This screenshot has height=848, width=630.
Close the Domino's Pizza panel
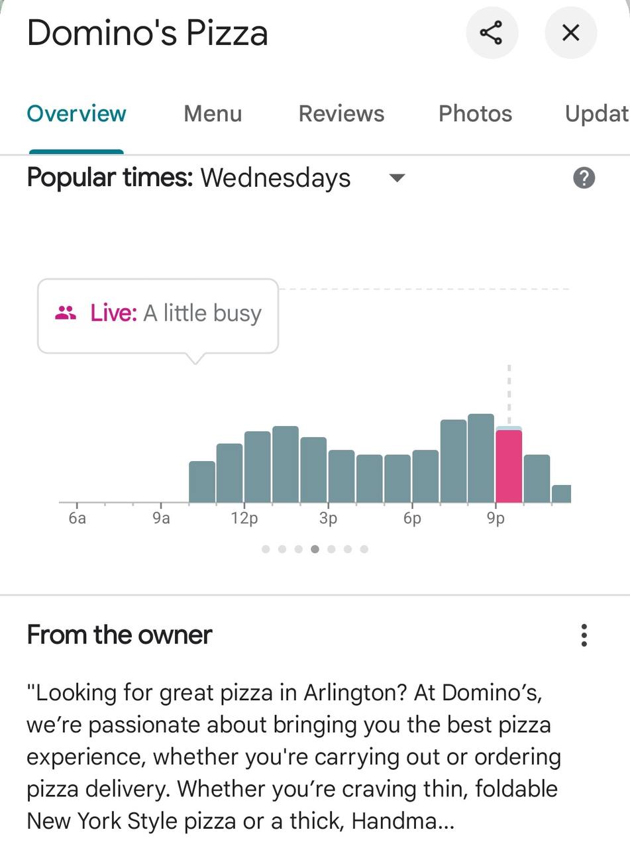click(x=570, y=32)
